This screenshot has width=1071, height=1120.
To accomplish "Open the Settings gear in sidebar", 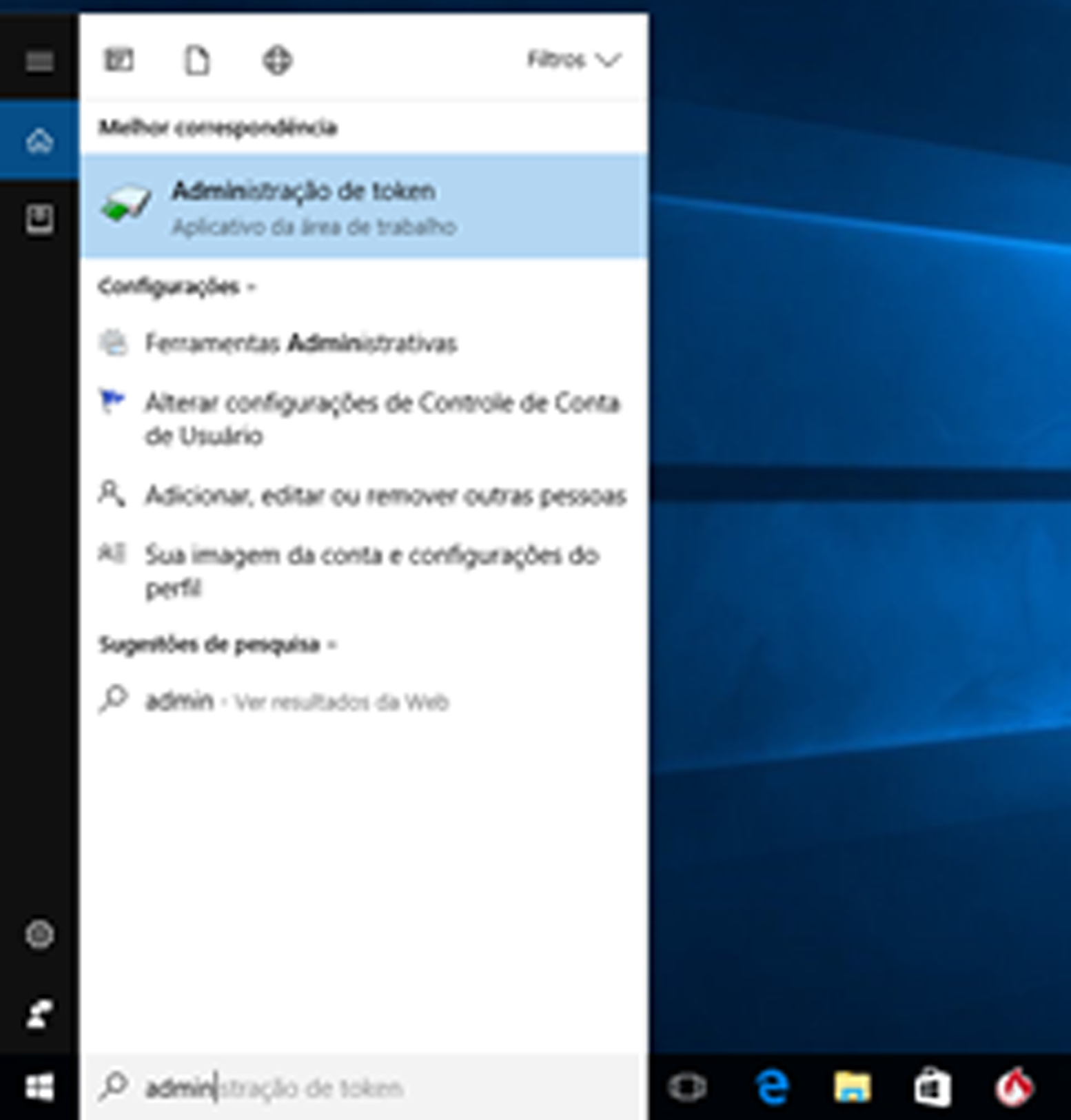I will pos(39,935).
